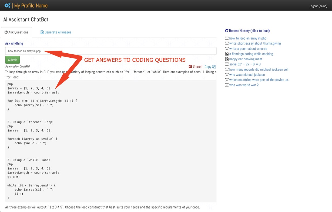Click text icon beside thanksgiving essay entry
This screenshot has width=332, height=212.
click(x=227, y=43)
